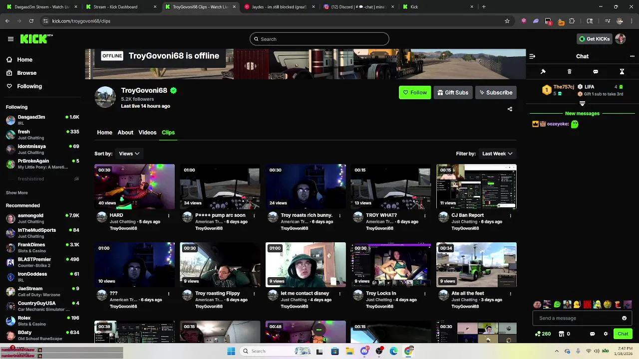Open new browser tab with plus
Viewport: 639px width, 359px height.
483,7
